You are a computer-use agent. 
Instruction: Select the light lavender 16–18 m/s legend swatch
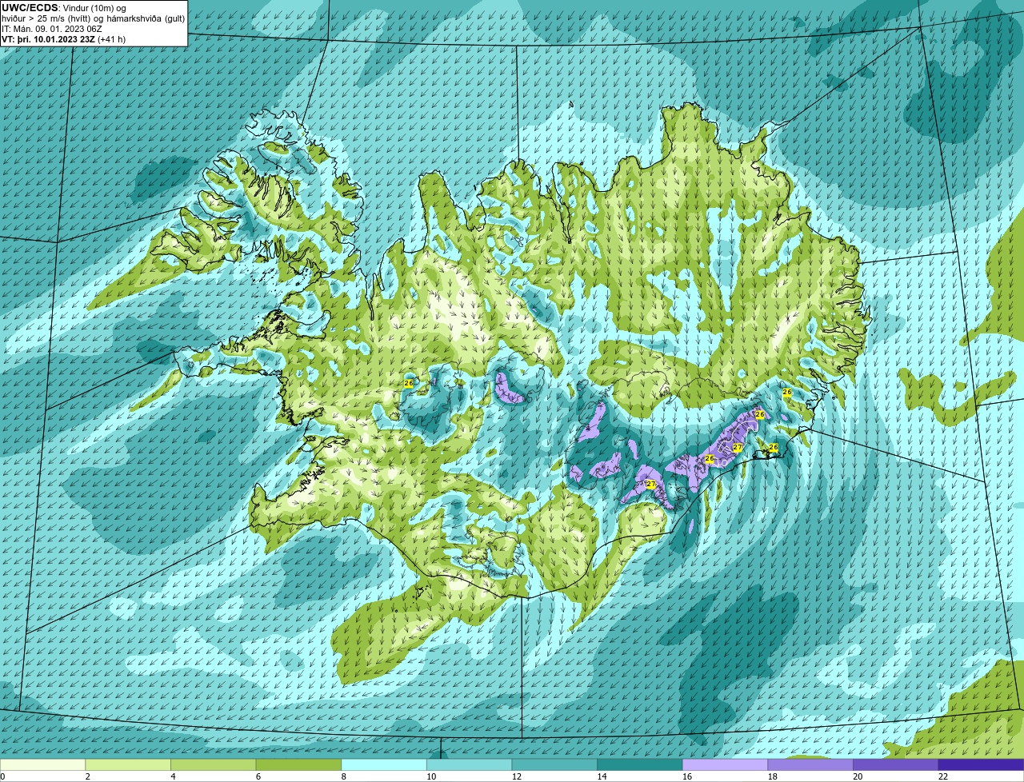pos(725,765)
